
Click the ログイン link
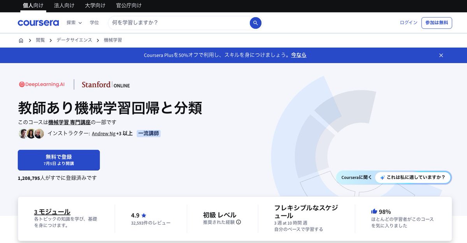point(409,23)
